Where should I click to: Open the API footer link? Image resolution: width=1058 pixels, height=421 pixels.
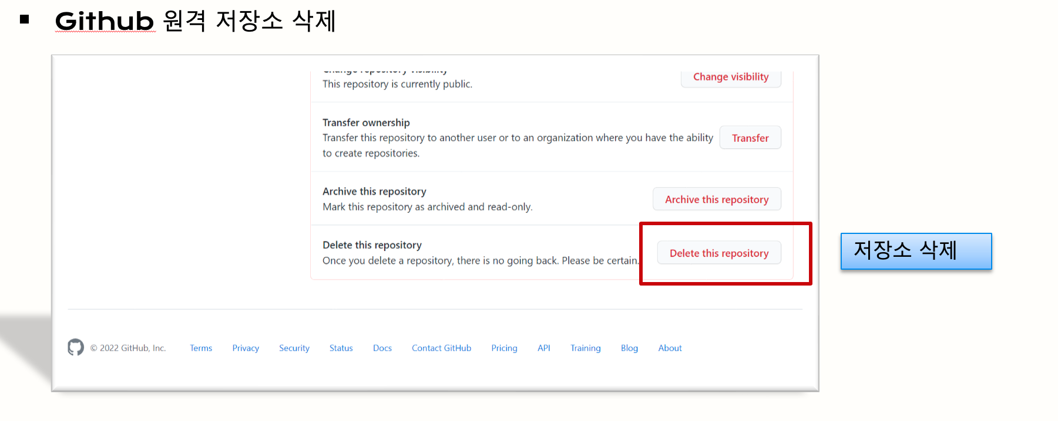coord(544,348)
